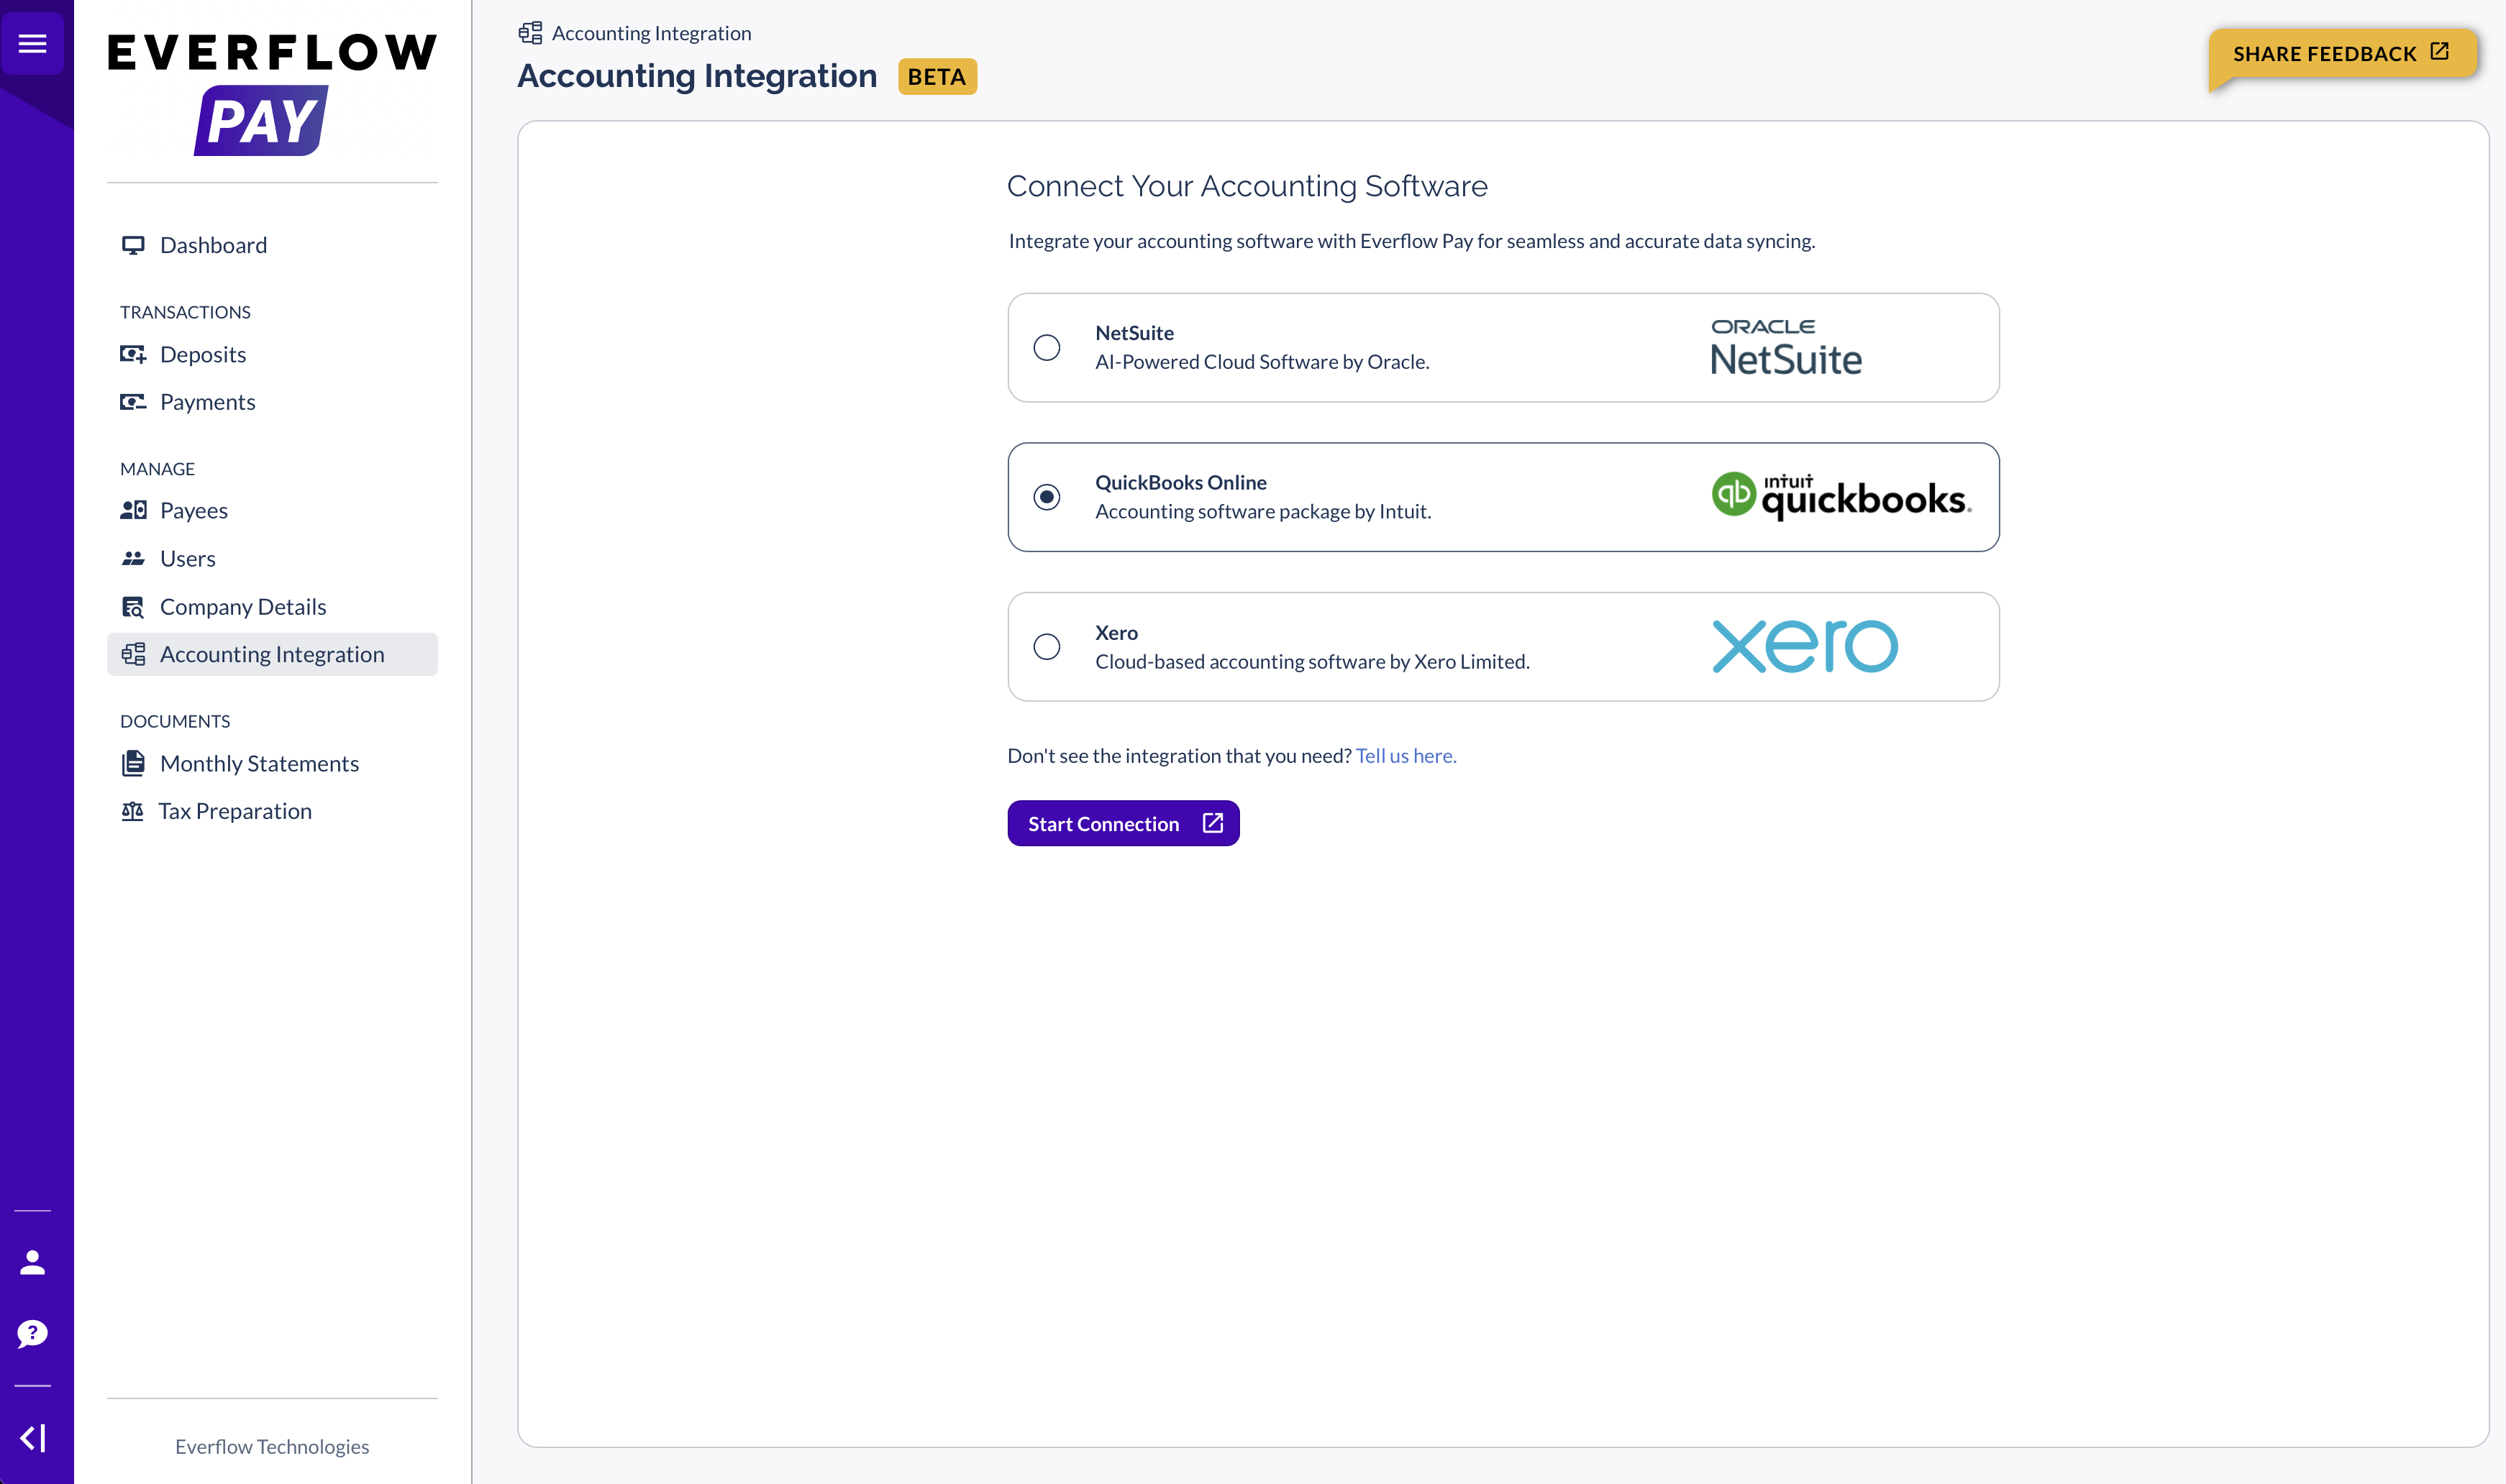Click the Monthly Statements document icon

pos(134,763)
